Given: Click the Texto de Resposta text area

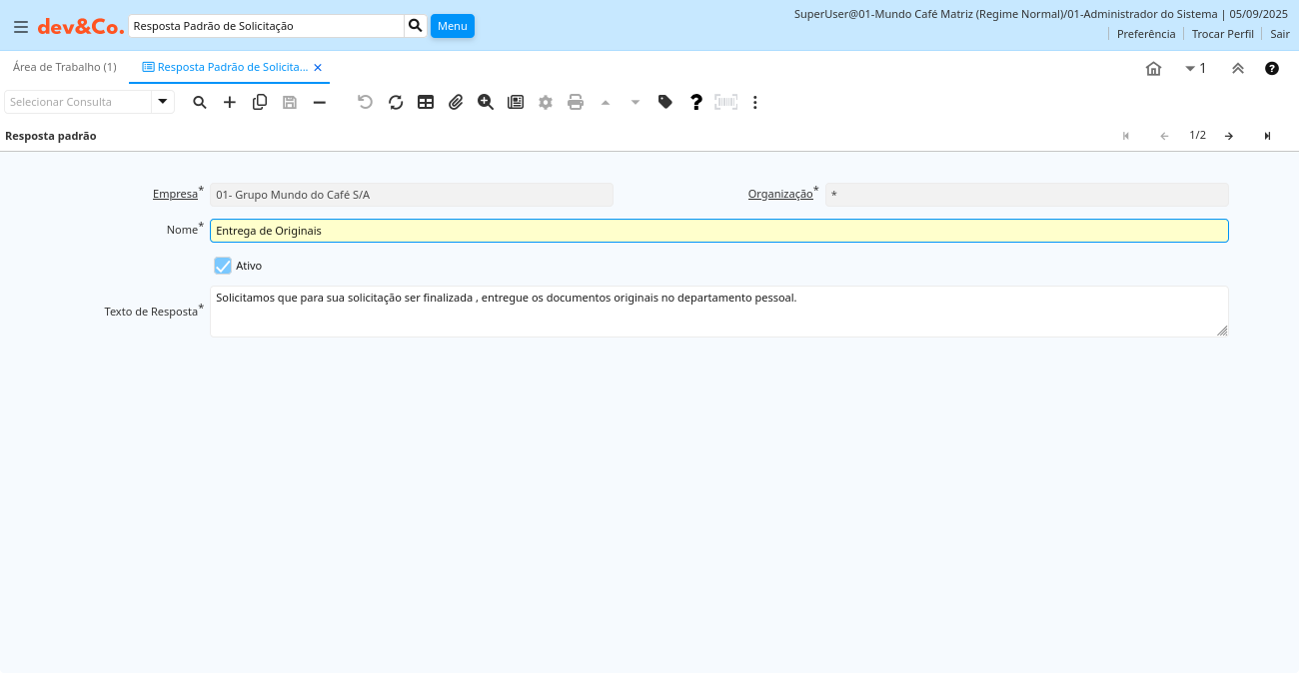Looking at the screenshot, I should coord(717,312).
